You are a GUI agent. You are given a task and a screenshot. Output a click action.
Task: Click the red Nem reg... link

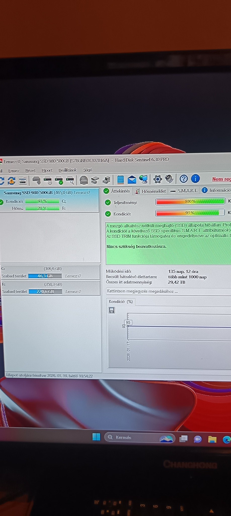click(x=221, y=179)
